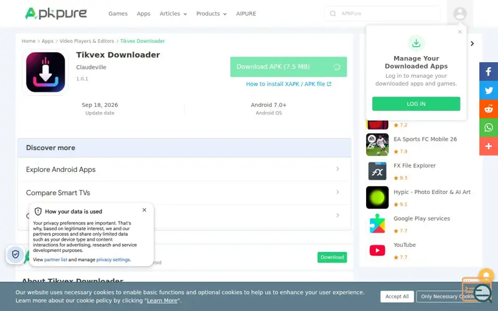Open AIPURE menu item
This screenshot has height=311, width=498.
246,14
